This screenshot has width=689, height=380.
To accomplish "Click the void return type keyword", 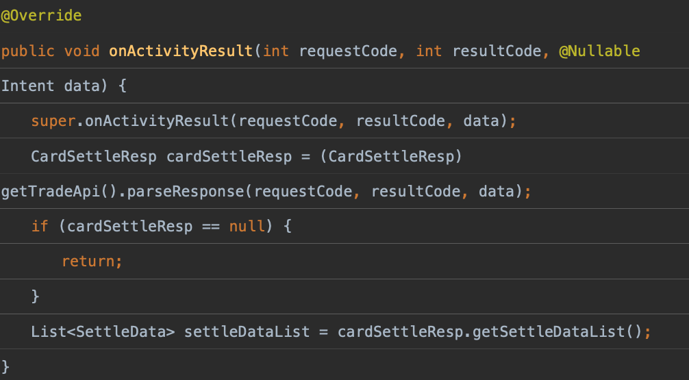I will (82, 51).
